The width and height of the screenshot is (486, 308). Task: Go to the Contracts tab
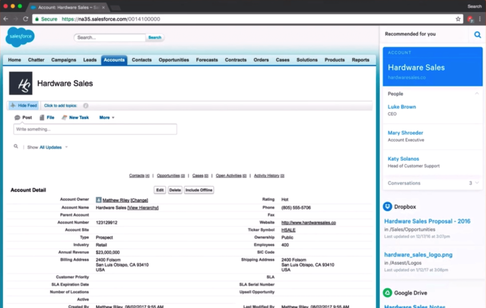[236, 60]
